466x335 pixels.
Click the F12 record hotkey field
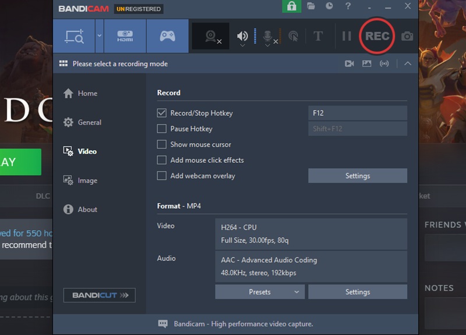[x=358, y=113]
